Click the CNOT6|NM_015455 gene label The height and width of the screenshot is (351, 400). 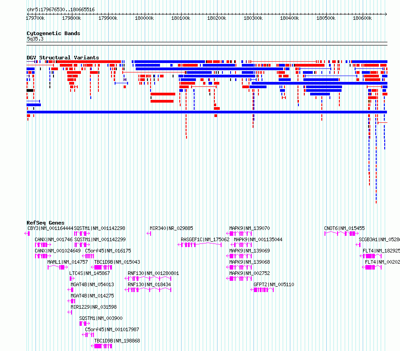tap(344, 228)
